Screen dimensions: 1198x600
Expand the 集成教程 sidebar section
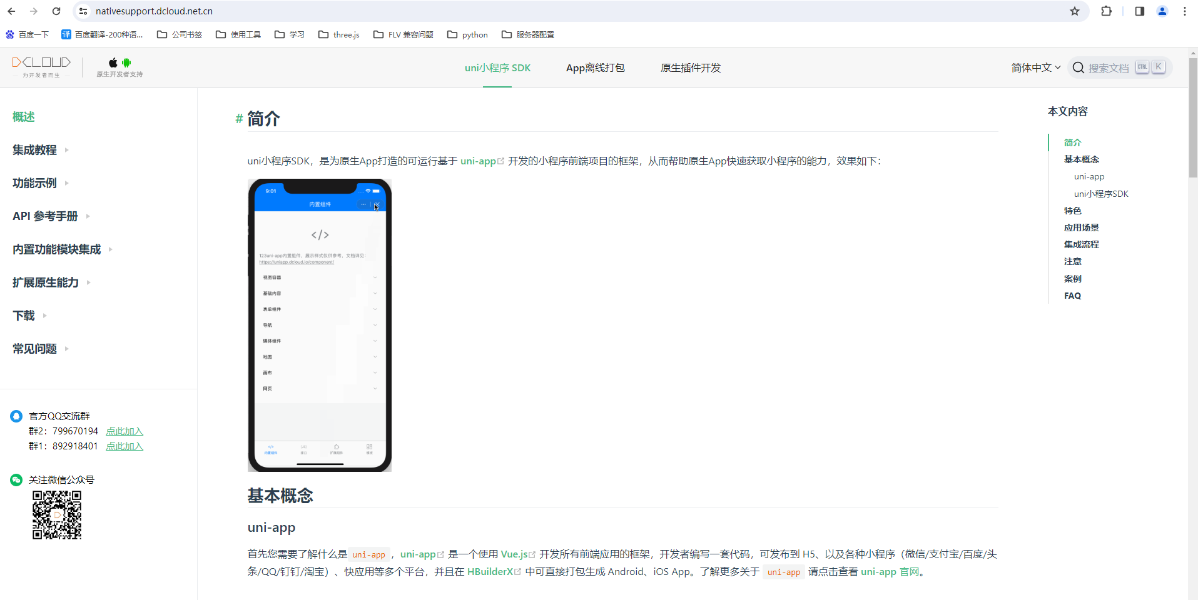coord(41,150)
